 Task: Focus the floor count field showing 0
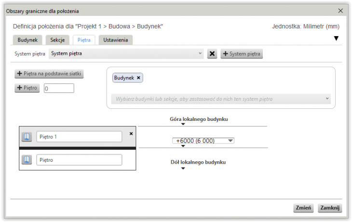pyautogui.click(x=59, y=88)
